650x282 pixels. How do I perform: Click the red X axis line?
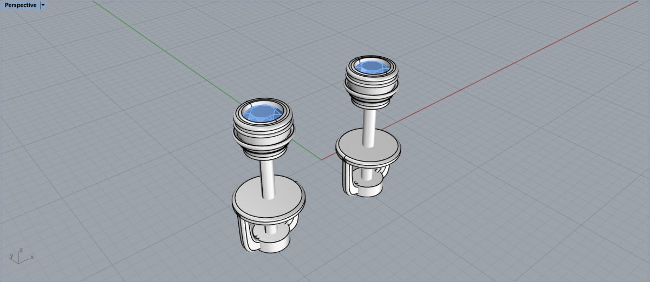487,81
